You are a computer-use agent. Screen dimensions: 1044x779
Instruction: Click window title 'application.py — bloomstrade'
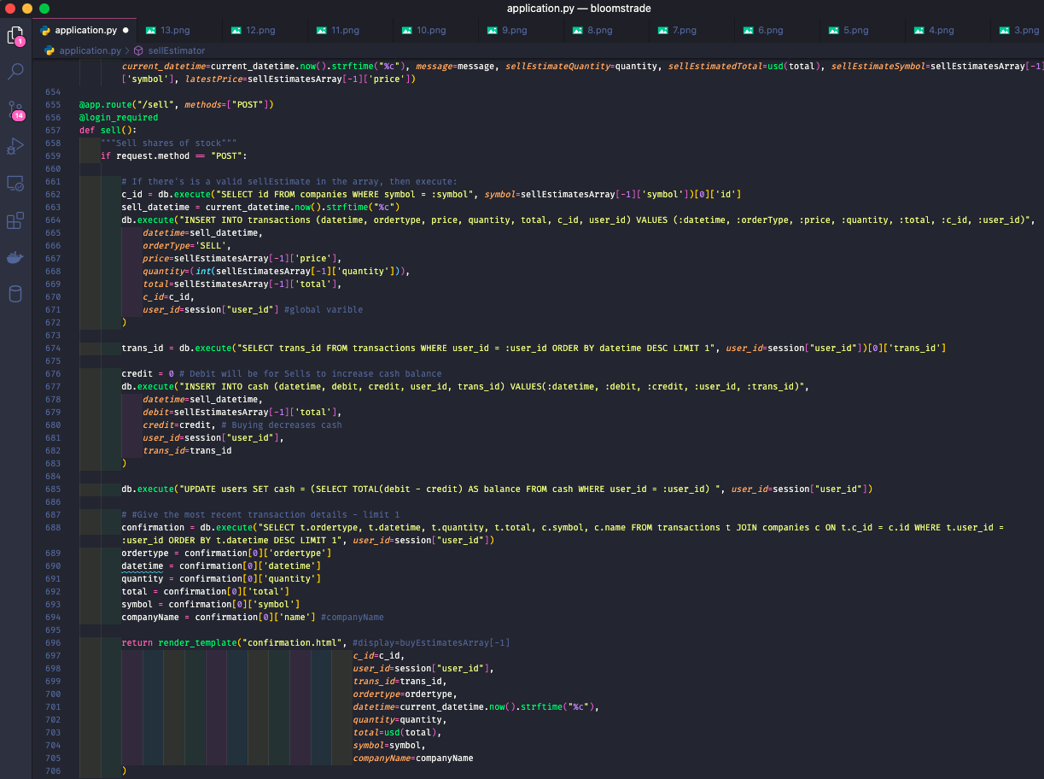(579, 9)
